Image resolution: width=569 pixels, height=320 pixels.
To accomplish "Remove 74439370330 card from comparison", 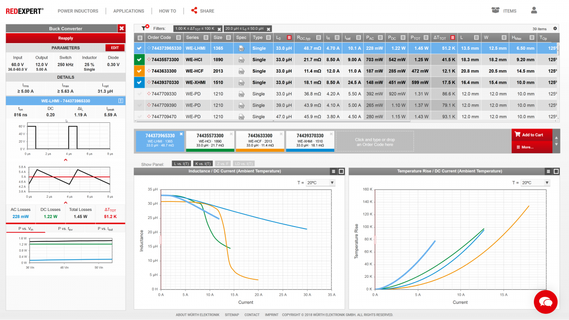I will pyautogui.click(x=330, y=134).
